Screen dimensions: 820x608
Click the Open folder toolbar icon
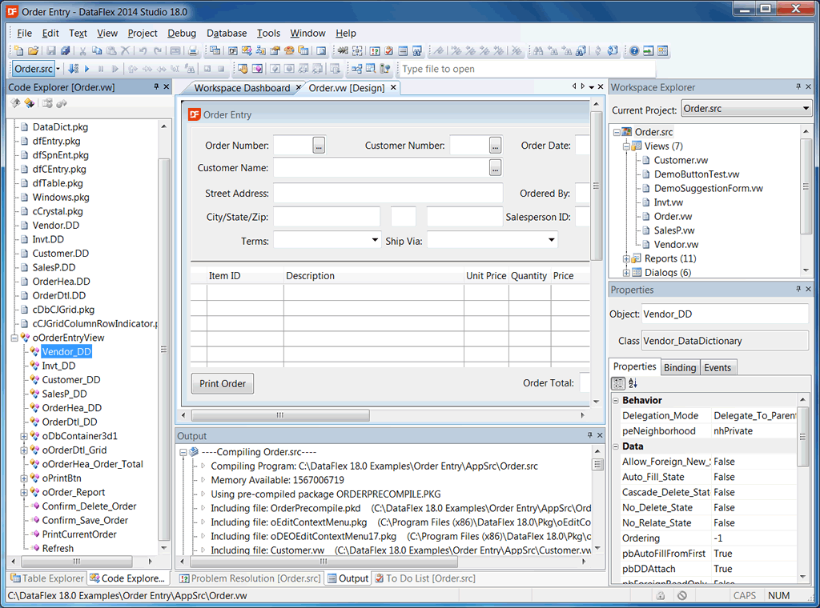click(x=34, y=51)
